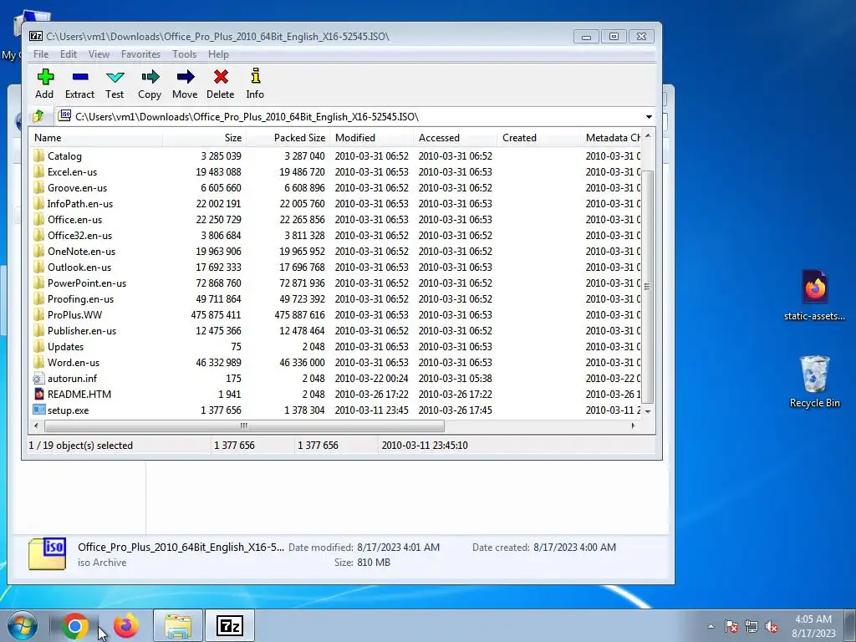Select the setup.exe file icon
This screenshot has height=642, width=856.
[x=38, y=410]
